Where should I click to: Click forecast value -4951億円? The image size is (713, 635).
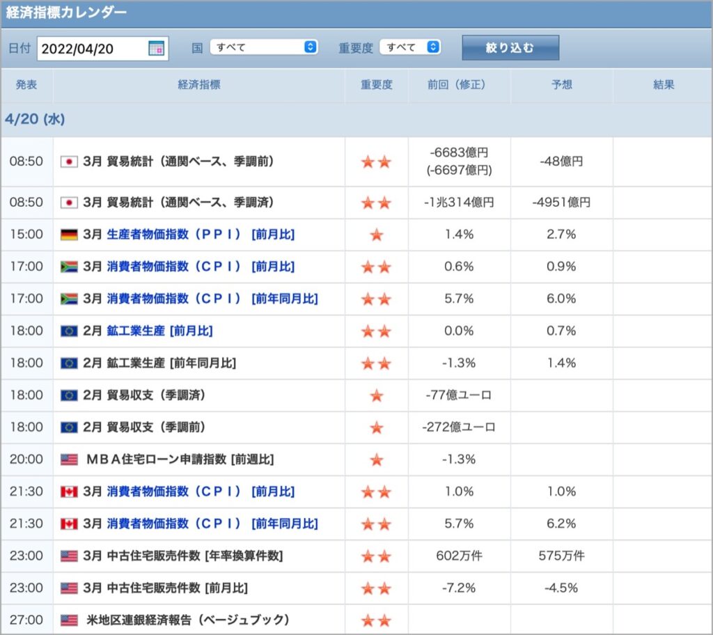(x=562, y=202)
